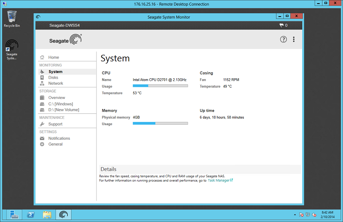Click the up time 6 days, 18 hours value
Screen dimensions: 343x222
[x=222, y=117]
